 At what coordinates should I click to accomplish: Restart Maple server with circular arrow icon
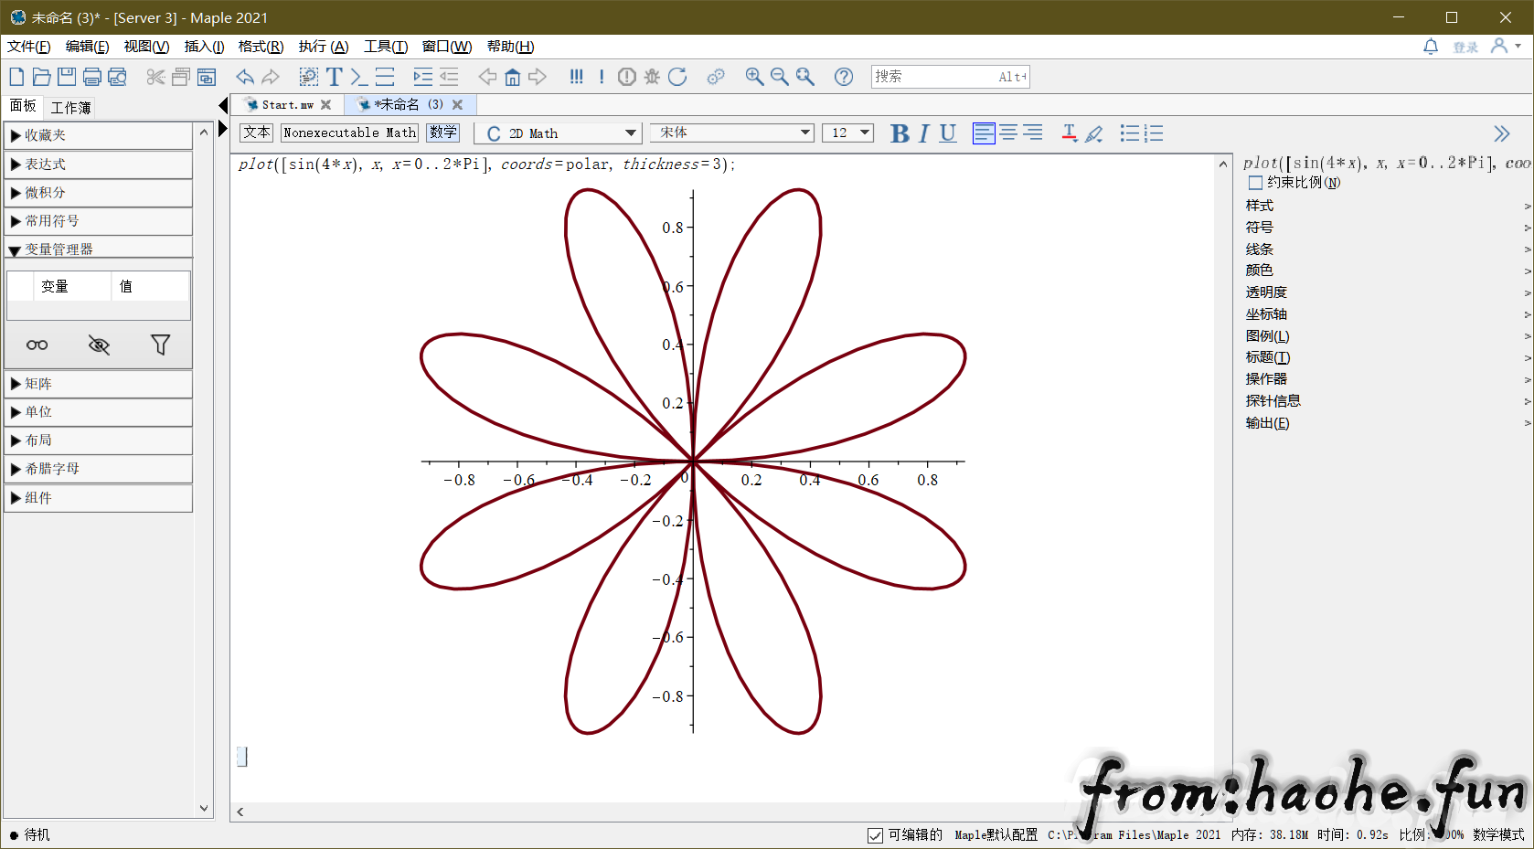(x=677, y=77)
